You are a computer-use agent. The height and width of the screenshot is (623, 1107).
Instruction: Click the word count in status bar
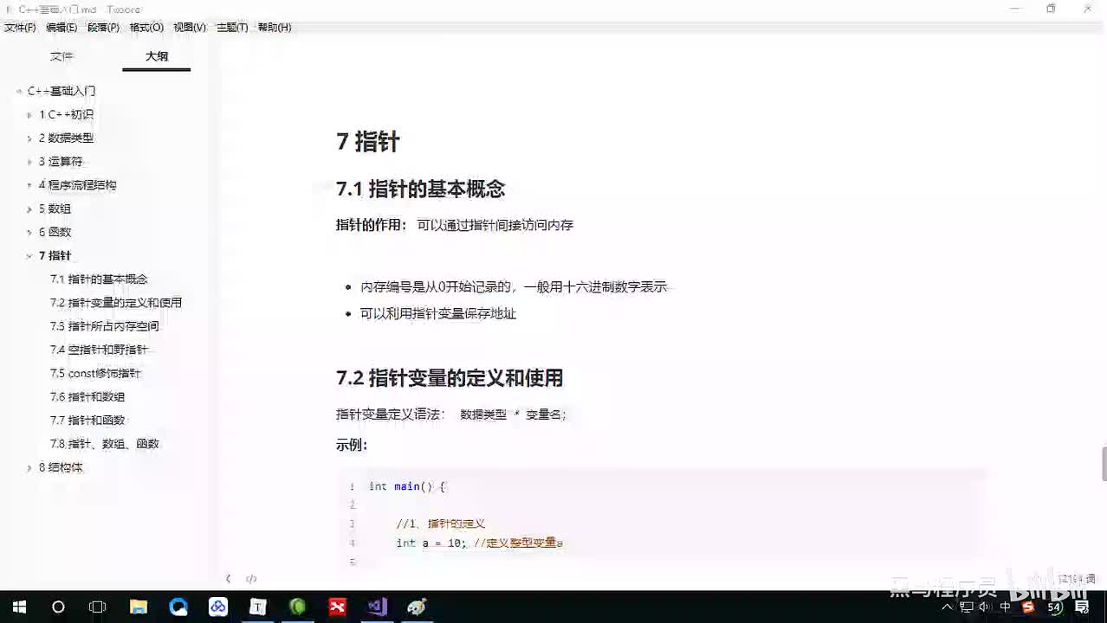click(1077, 579)
